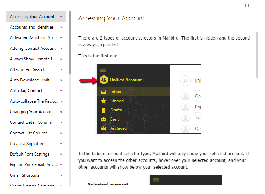Click the star beside Adding Contact Account

(x=61, y=48)
